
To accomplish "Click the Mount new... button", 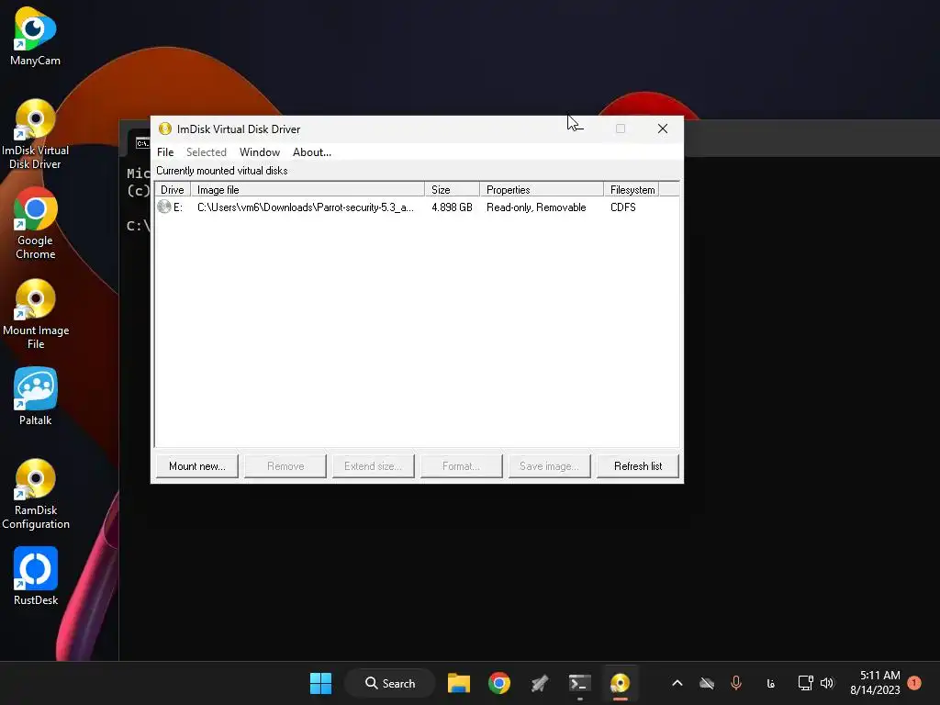I will (197, 465).
